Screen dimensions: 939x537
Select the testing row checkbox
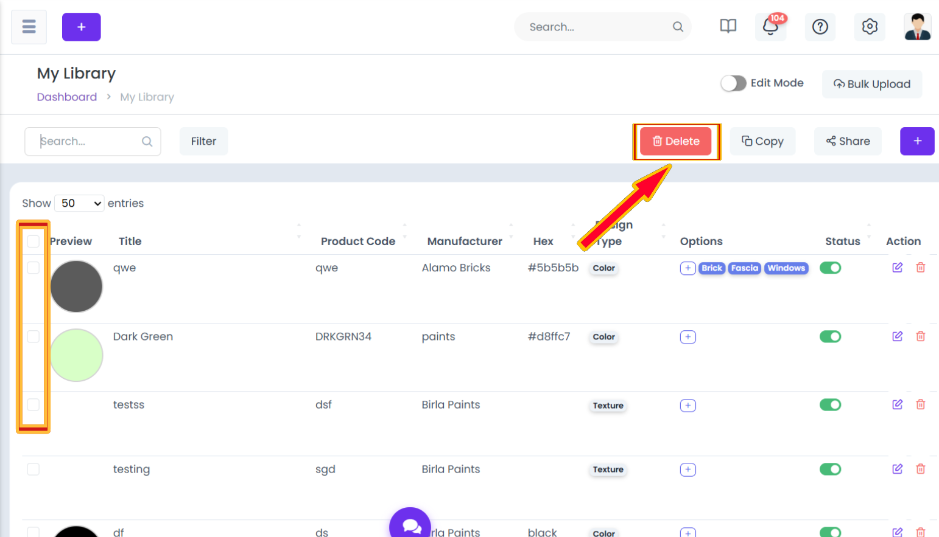click(33, 469)
